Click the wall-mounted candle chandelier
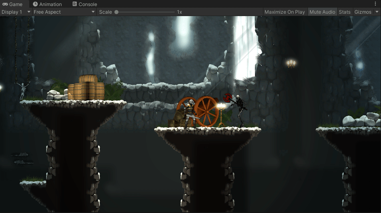381x213 pixels. pos(291,63)
